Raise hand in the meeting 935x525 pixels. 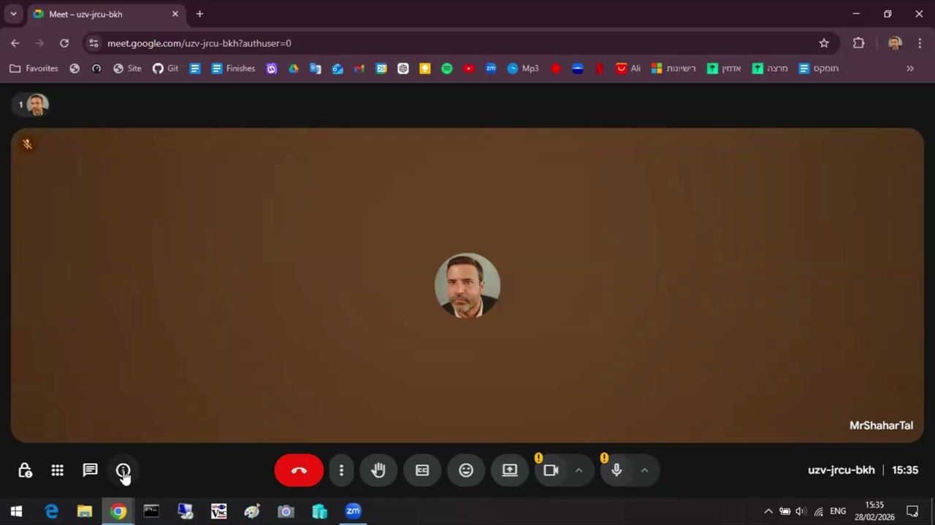coord(378,470)
